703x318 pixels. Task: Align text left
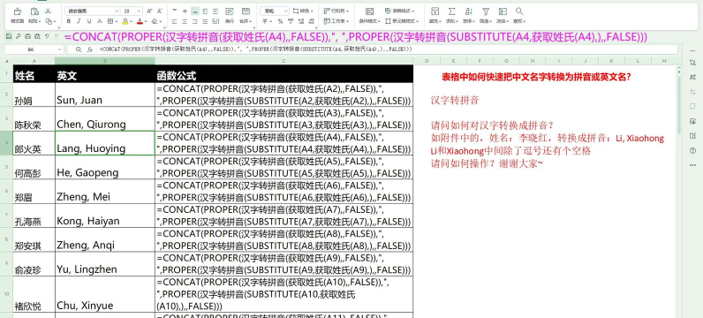point(174,21)
